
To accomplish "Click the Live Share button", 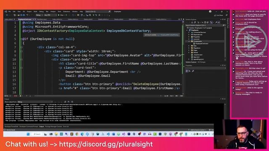I will [219, 16].
